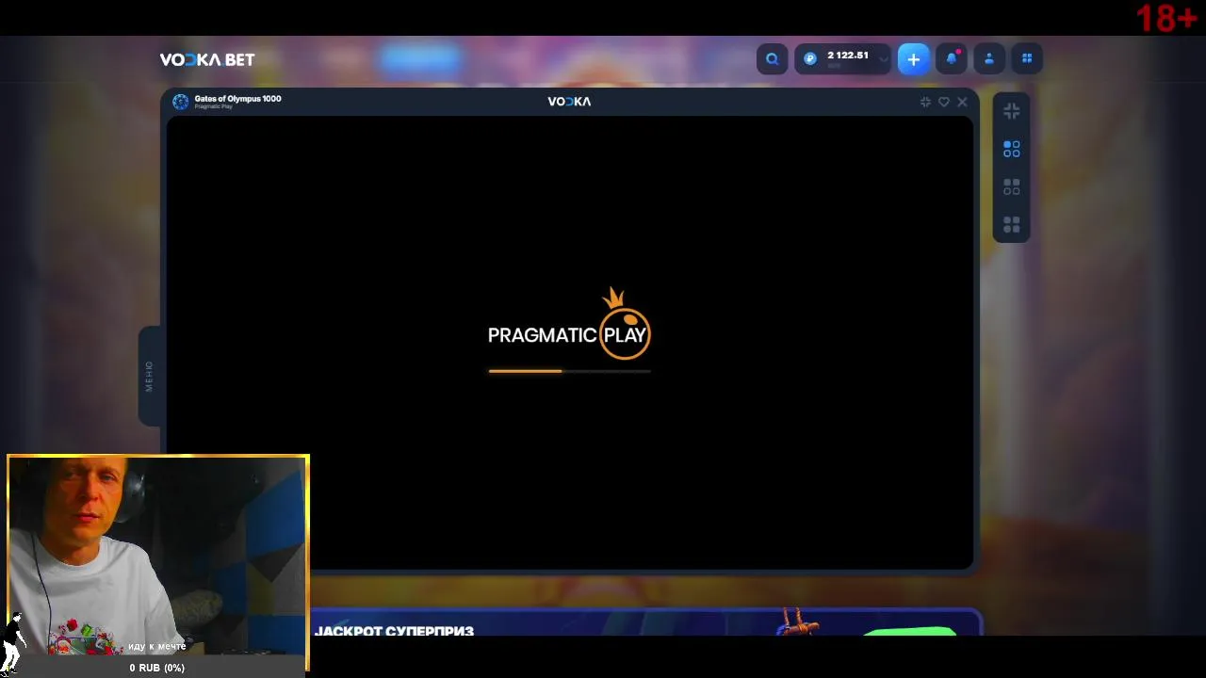Open the search magnifier in the header

pos(772,59)
